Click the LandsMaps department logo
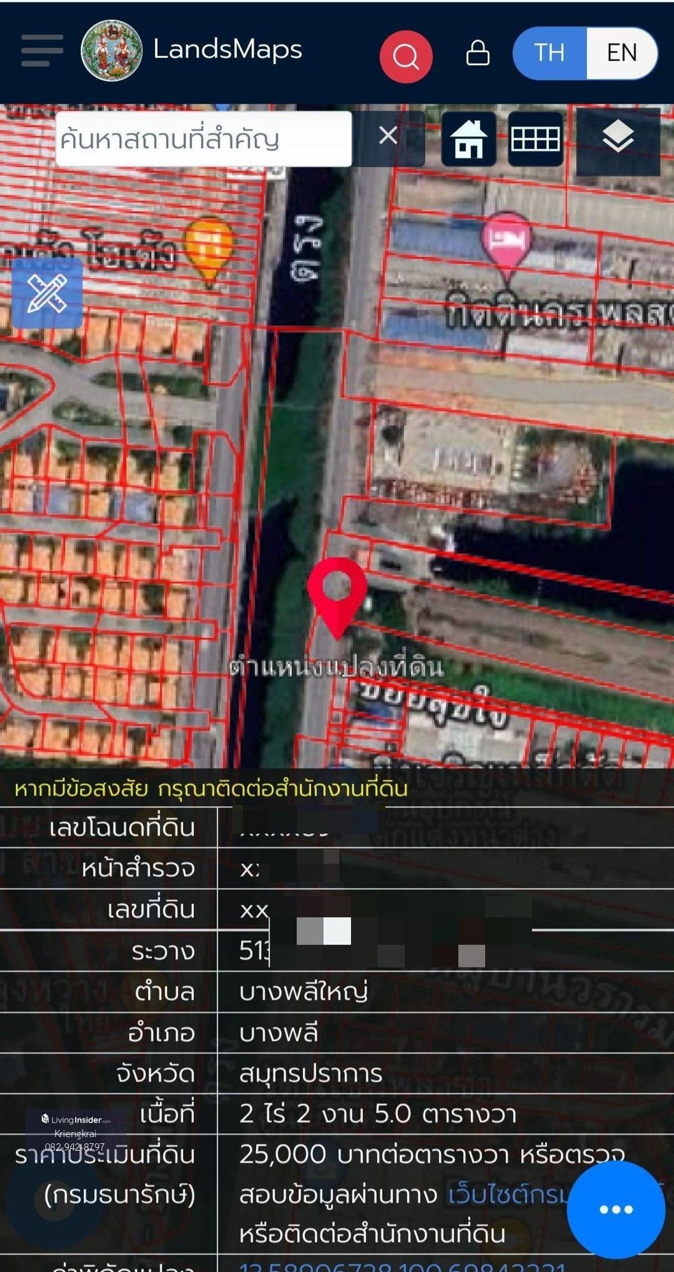Viewport: 674px width, 1272px height. 111,51
